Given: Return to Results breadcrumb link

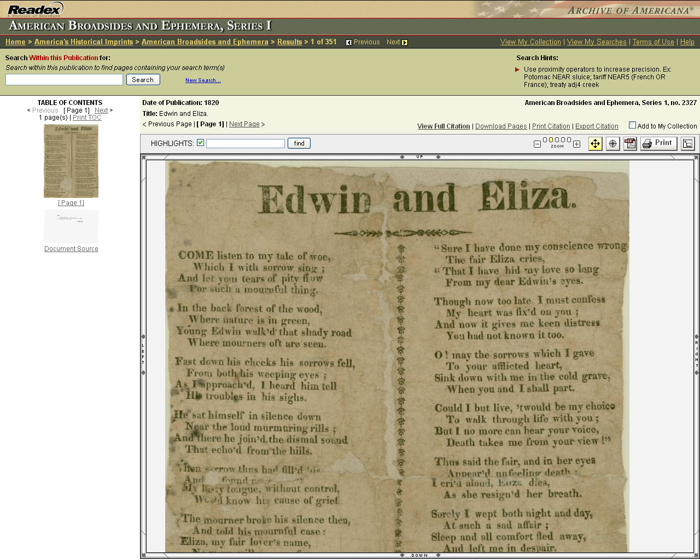Looking at the screenshot, I should pos(289,42).
